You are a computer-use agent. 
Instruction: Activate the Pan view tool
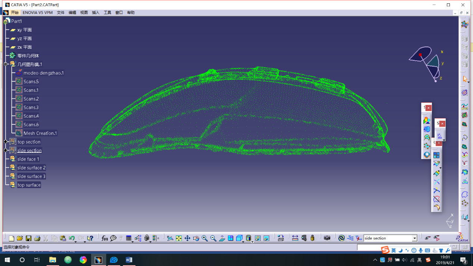(187, 238)
